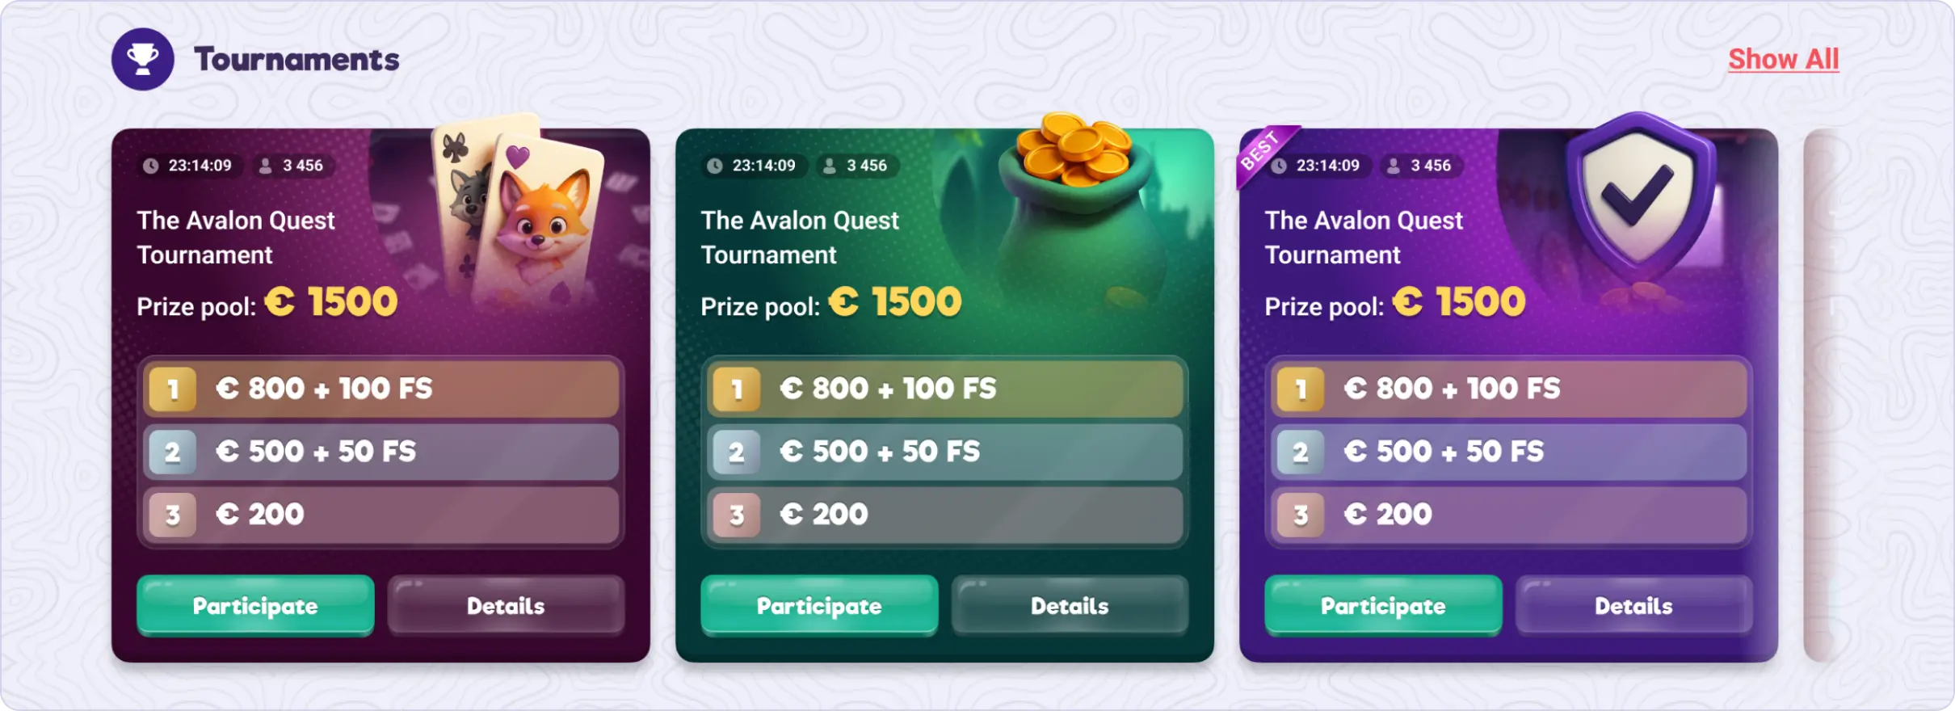1955x711 pixels.
Task: Click the Tournaments trophy icon
Action: click(143, 59)
